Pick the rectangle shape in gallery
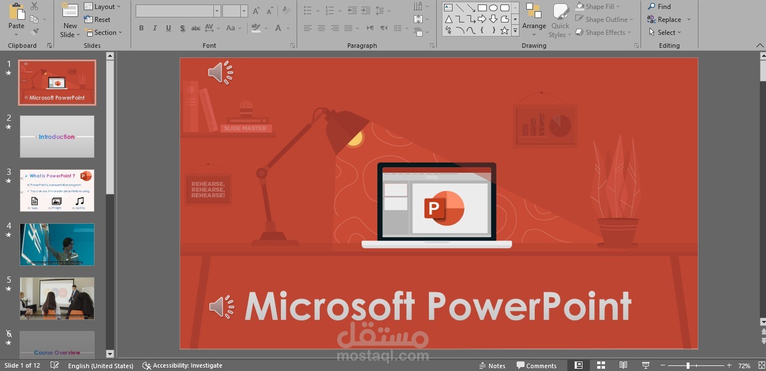The height and width of the screenshot is (371, 766). [x=482, y=8]
